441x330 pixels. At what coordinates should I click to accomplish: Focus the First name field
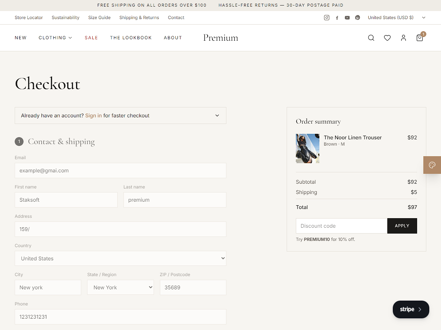tap(66, 200)
